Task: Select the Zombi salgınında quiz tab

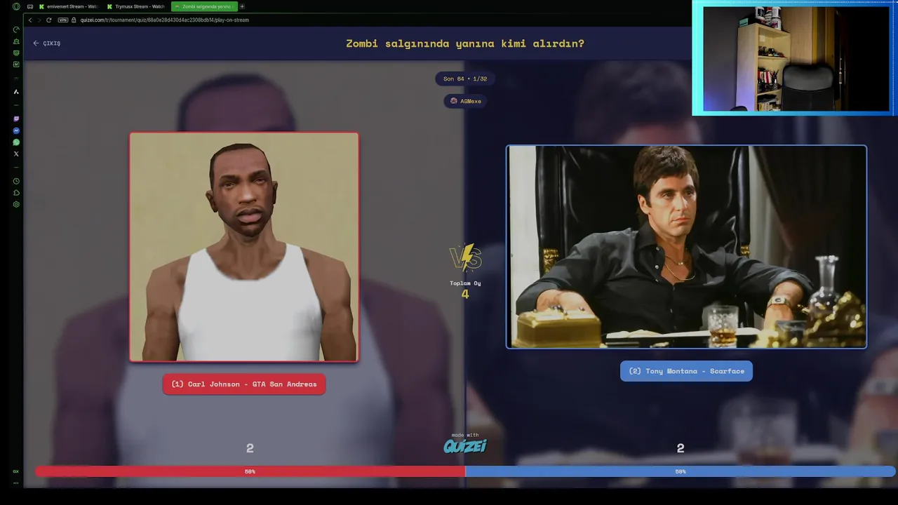Action: click(204, 6)
